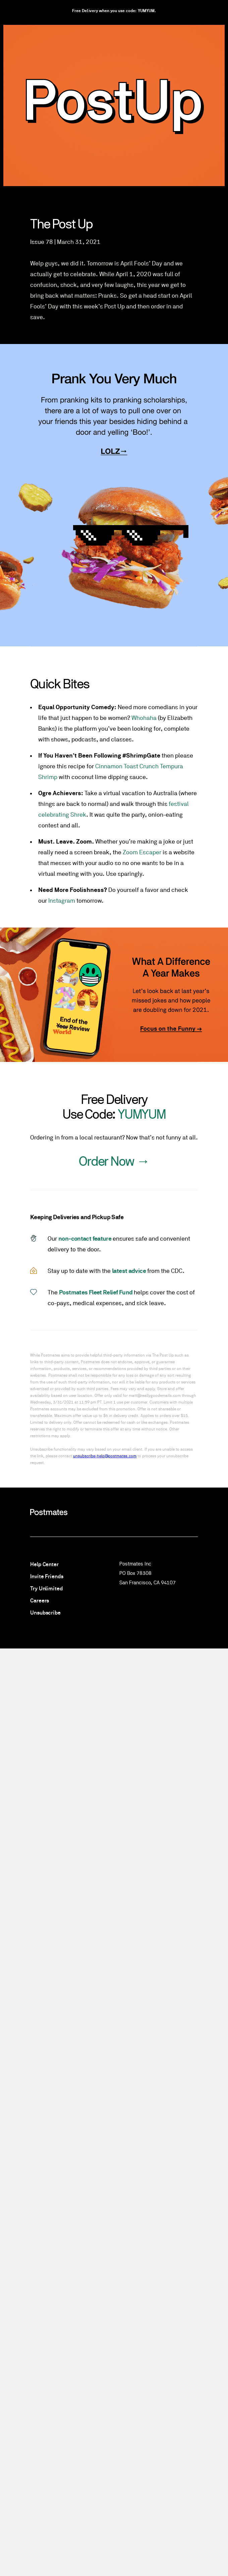The width and height of the screenshot is (228, 2576).
Task: Open the LOLZ link
Action: (x=114, y=451)
